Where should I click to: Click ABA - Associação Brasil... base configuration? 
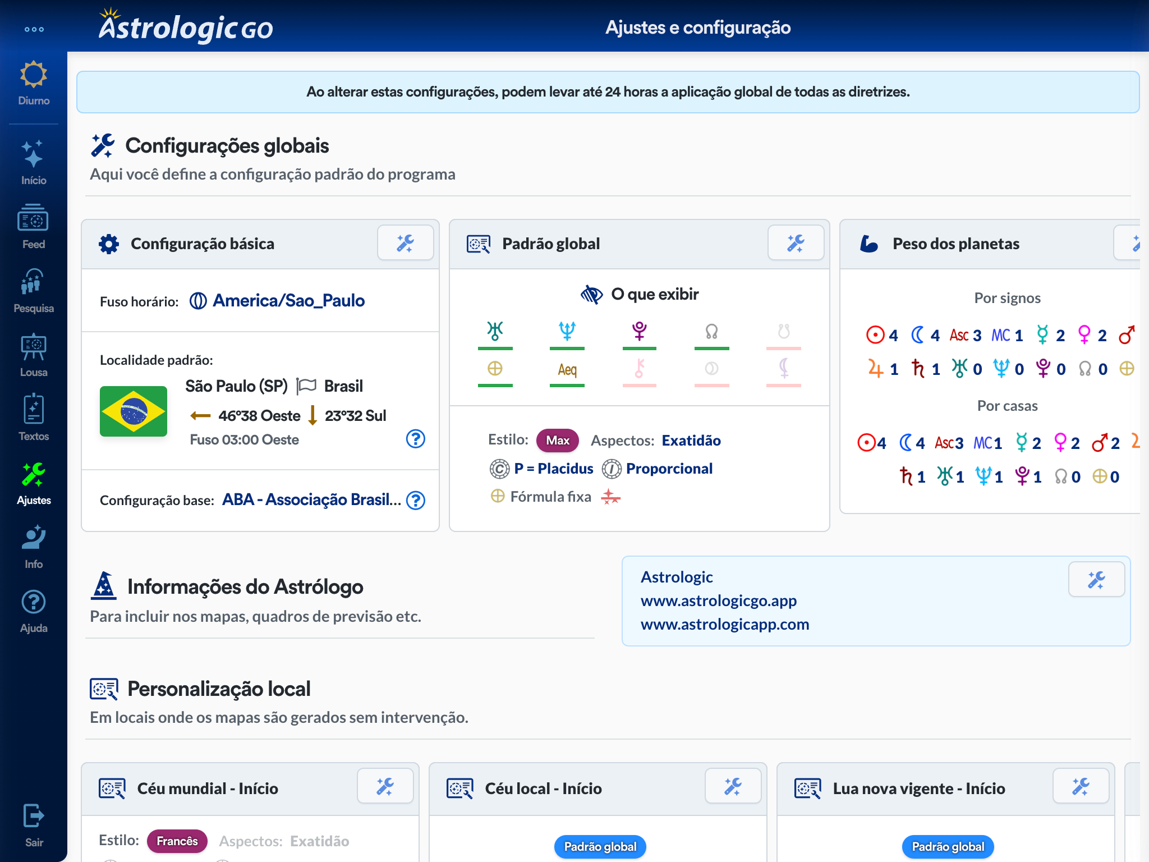(x=311, y=499)
